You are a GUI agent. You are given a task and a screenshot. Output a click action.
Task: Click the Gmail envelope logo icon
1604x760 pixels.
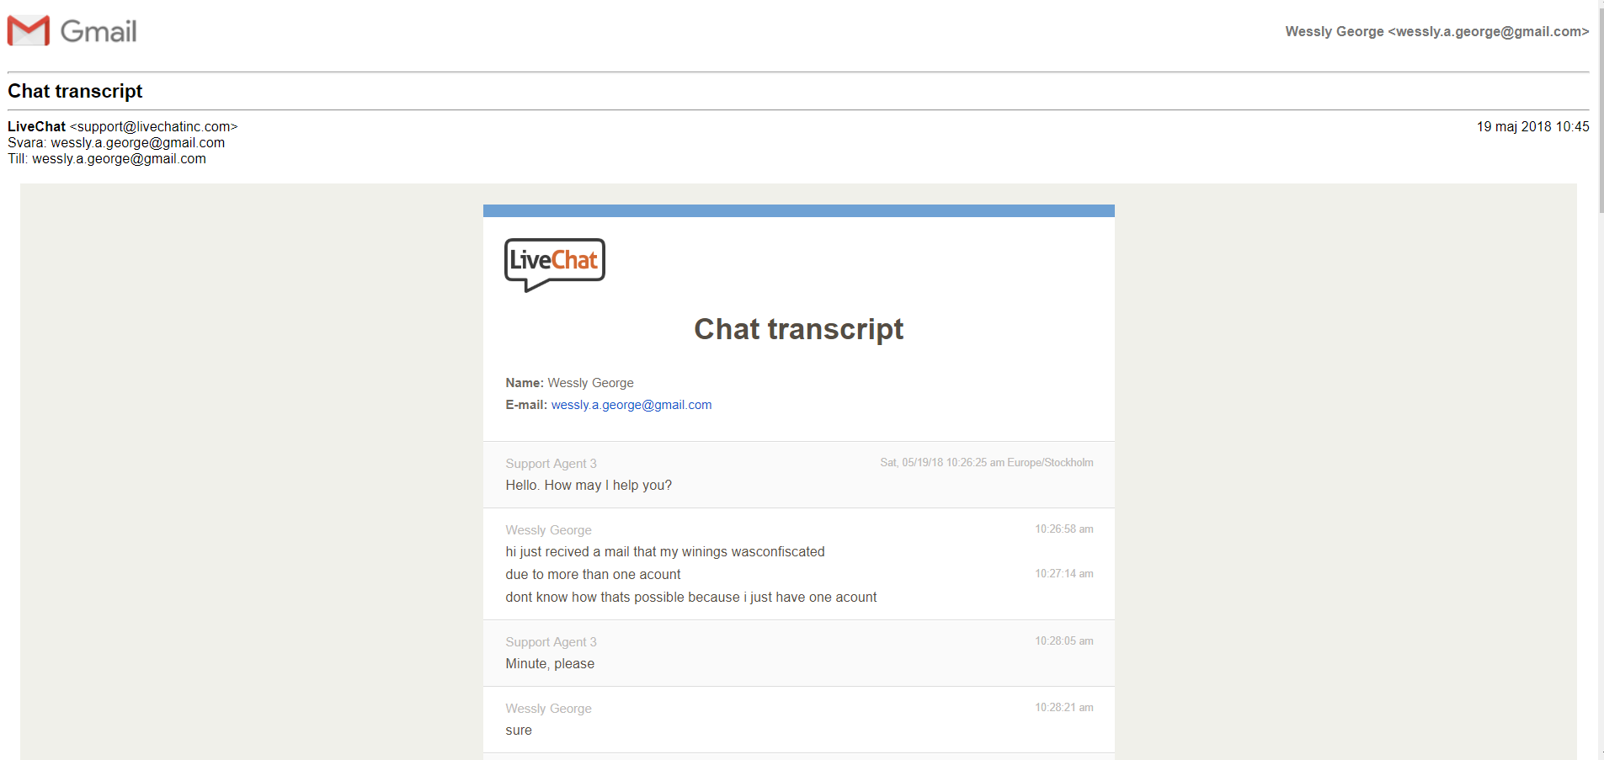(29, 30)
